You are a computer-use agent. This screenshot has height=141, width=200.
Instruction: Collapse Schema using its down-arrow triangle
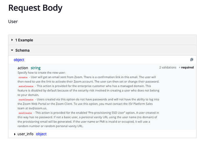click(x=12, y=50)
